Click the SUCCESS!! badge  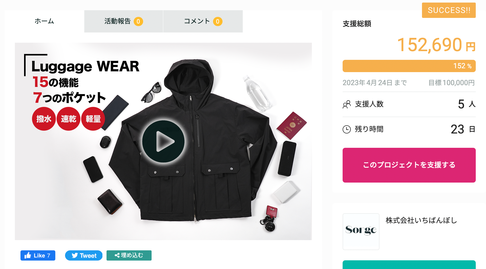(449, 10)
